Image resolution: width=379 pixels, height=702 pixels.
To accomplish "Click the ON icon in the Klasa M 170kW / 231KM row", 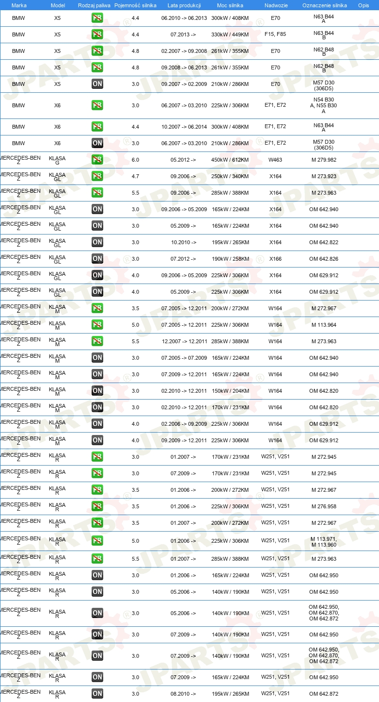I will click(97, 407).
